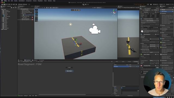Click the Step button in the toolbar

coord(88,4)
